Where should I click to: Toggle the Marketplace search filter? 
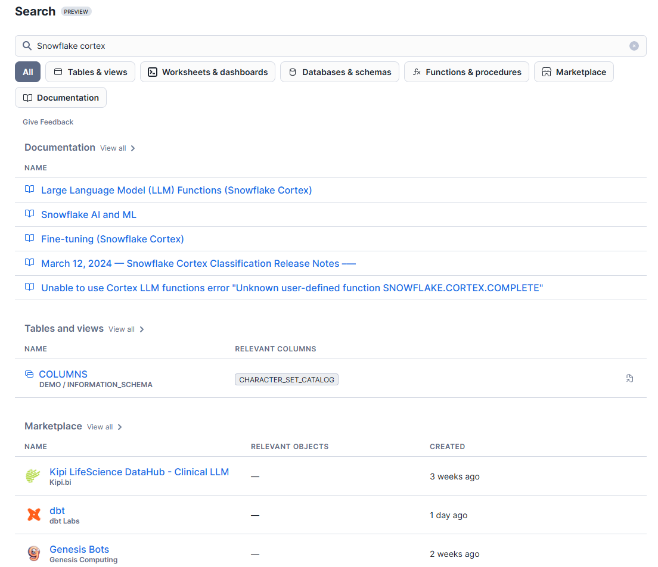[573, 71]
